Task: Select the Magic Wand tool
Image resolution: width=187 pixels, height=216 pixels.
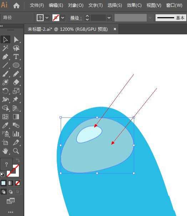Action: tap(5, 48)
